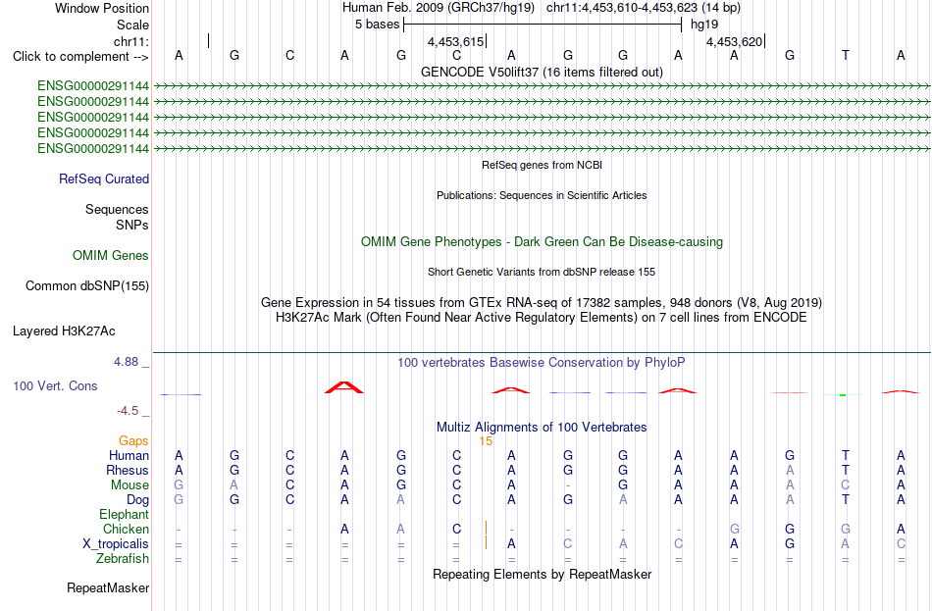Click 'Multiz Alignments of 100 Vertebrates' title
This screenshot has height=611, width=932.
[542, 427]
